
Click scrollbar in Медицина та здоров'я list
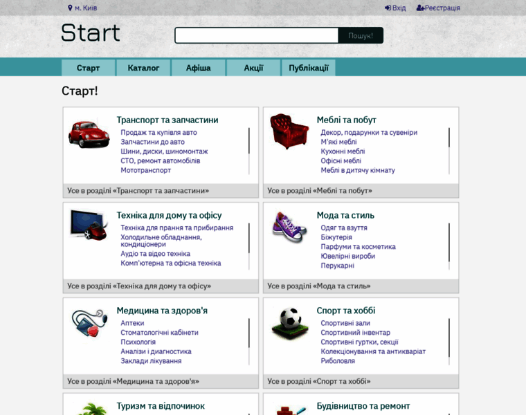click(x=249, y=333)
